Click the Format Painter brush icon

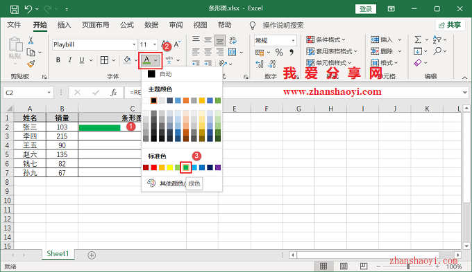(31, 64)
